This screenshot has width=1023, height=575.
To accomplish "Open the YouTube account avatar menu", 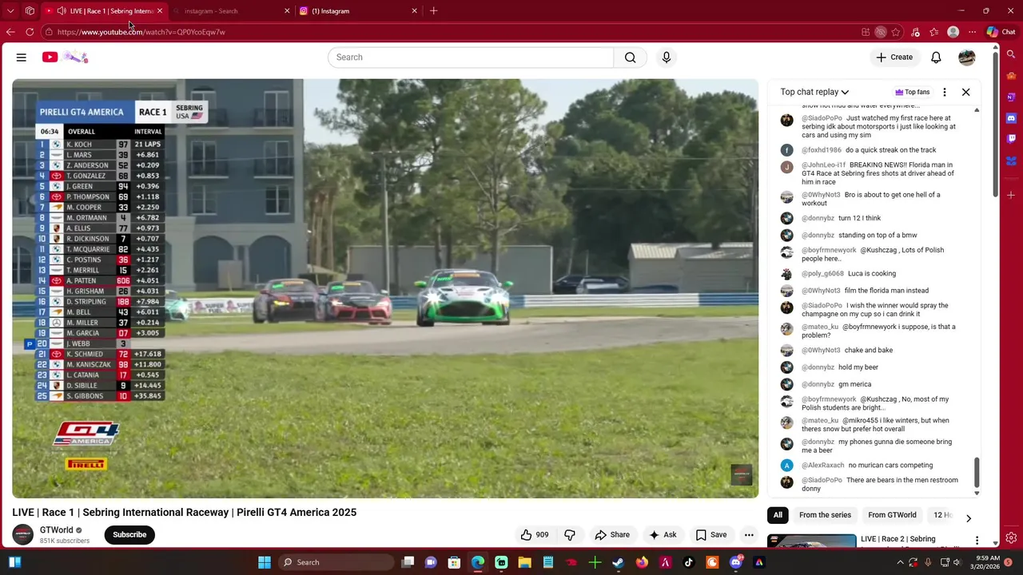I will 967,57.
